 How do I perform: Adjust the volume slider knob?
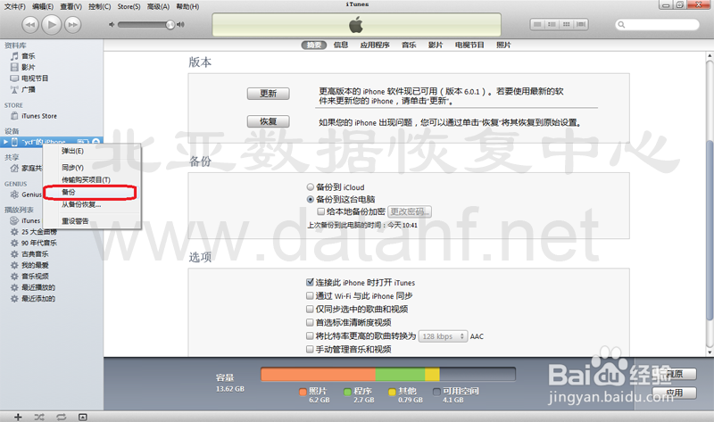click(170, 25)
